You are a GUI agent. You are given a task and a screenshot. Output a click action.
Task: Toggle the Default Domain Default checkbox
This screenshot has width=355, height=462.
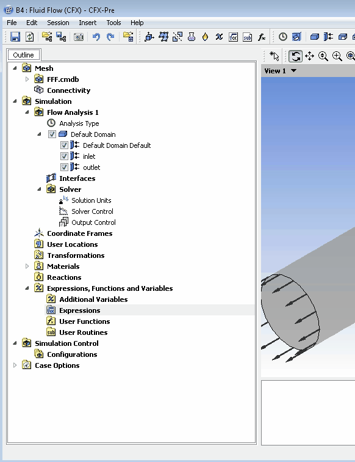click(64, 145)
